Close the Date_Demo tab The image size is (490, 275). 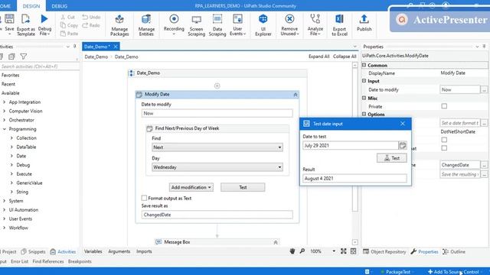[x=116, y=47]
